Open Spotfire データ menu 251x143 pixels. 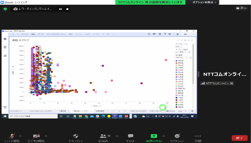41,34
